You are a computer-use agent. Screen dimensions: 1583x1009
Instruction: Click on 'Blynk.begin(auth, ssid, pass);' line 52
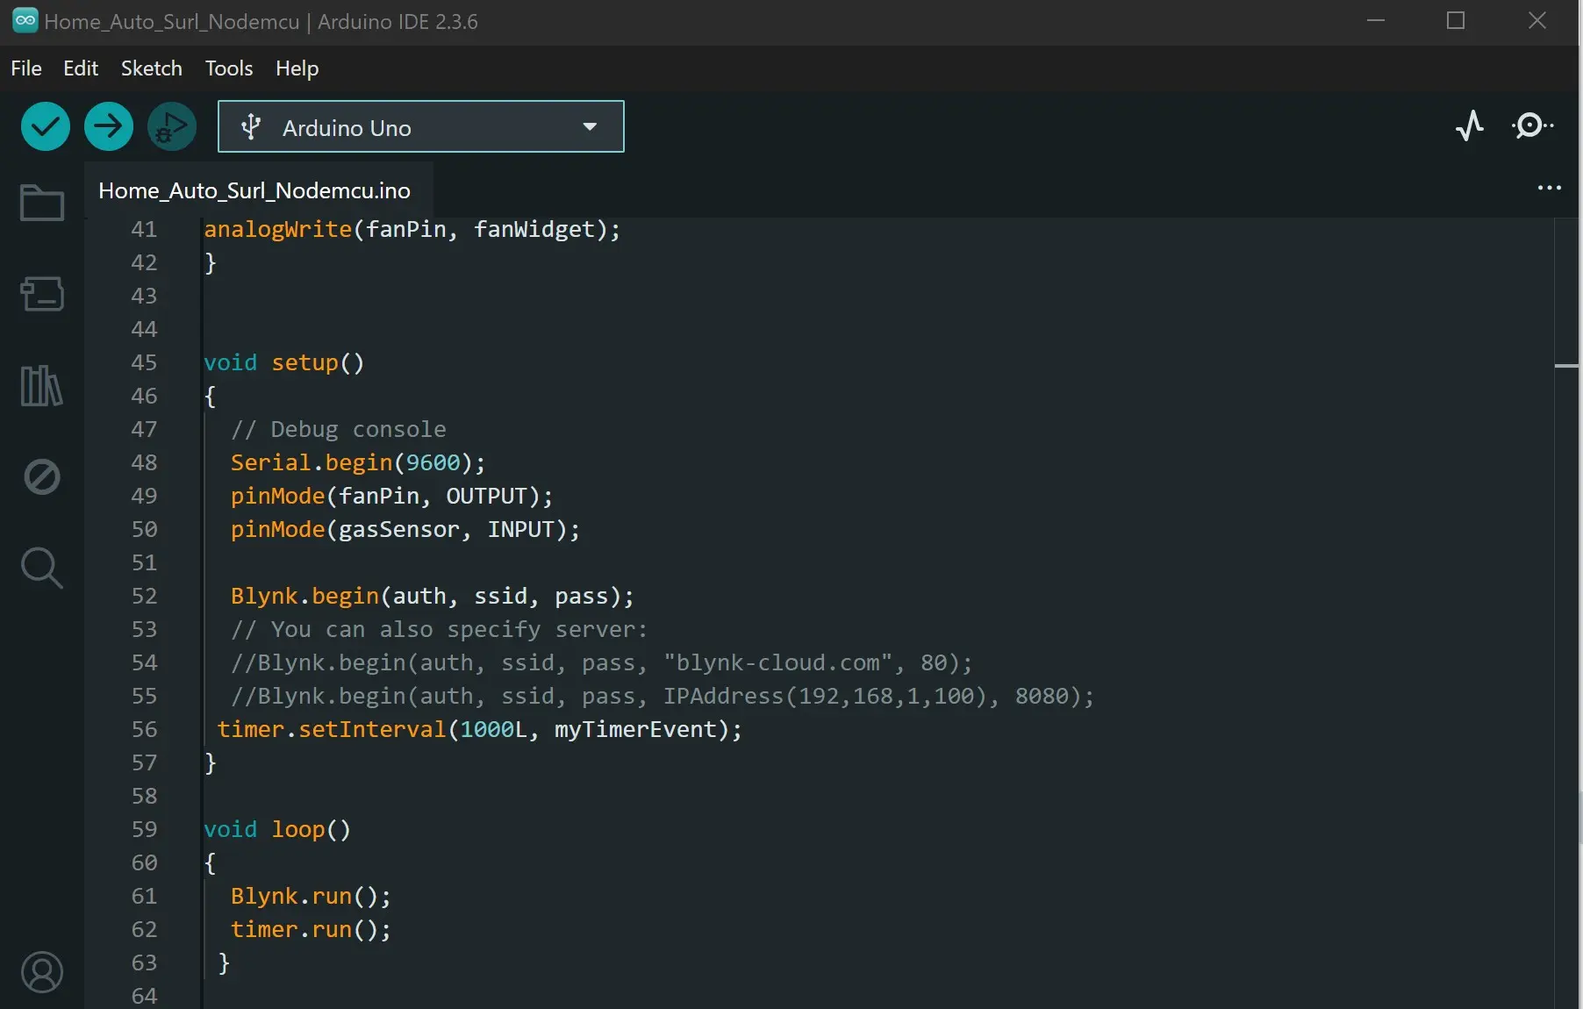(x=432, y=596)
